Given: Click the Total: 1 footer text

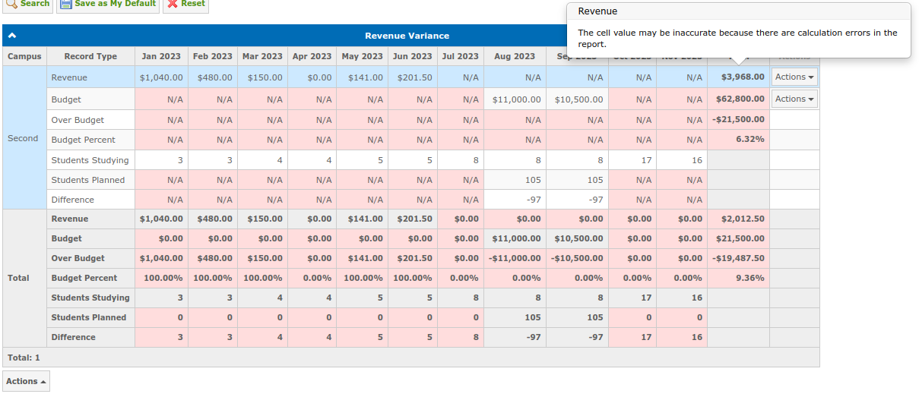Looking at the screenshot, I should (24, 357).
